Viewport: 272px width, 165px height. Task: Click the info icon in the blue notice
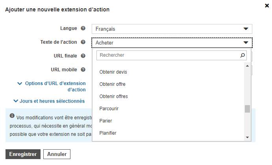pos(12,115)
